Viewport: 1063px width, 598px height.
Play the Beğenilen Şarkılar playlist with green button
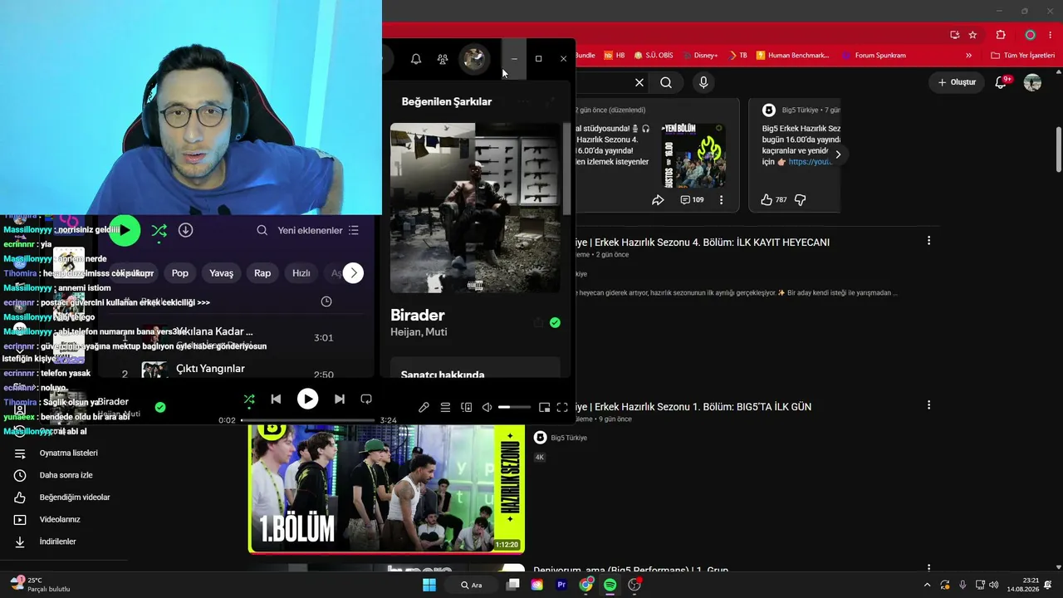click(x=125, y=230)
